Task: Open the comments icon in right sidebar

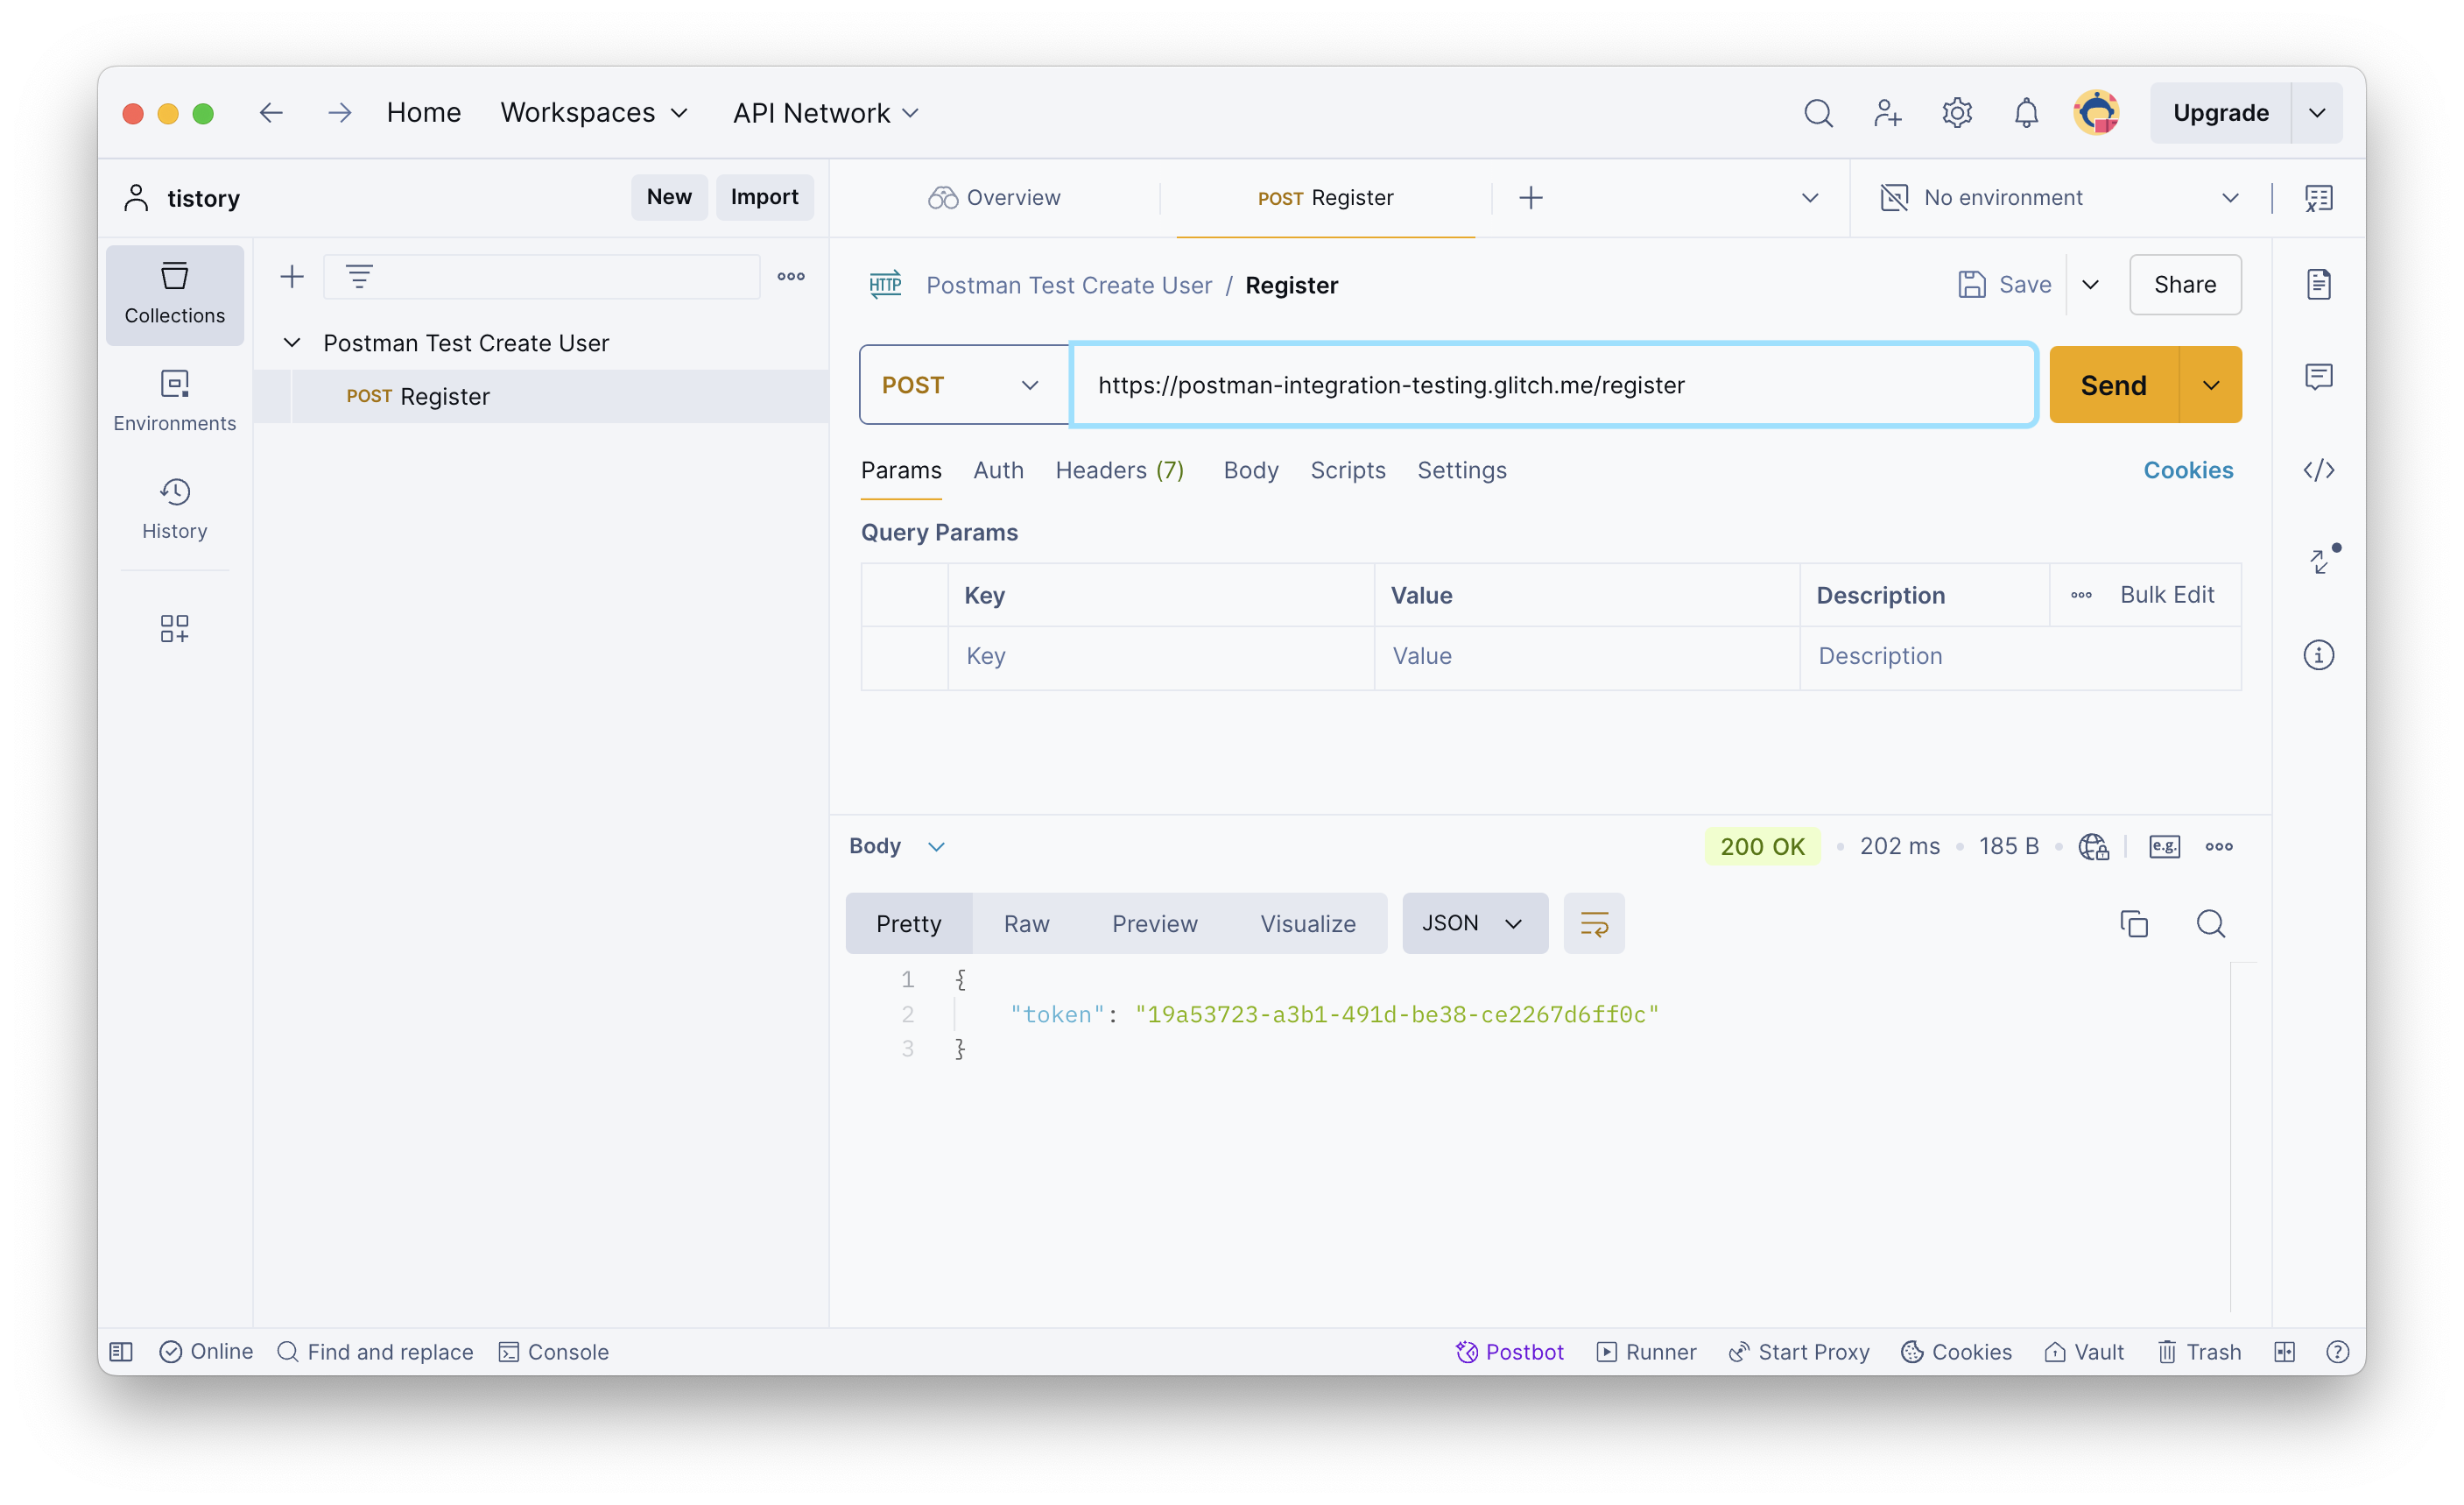Action: [2318, 378]
